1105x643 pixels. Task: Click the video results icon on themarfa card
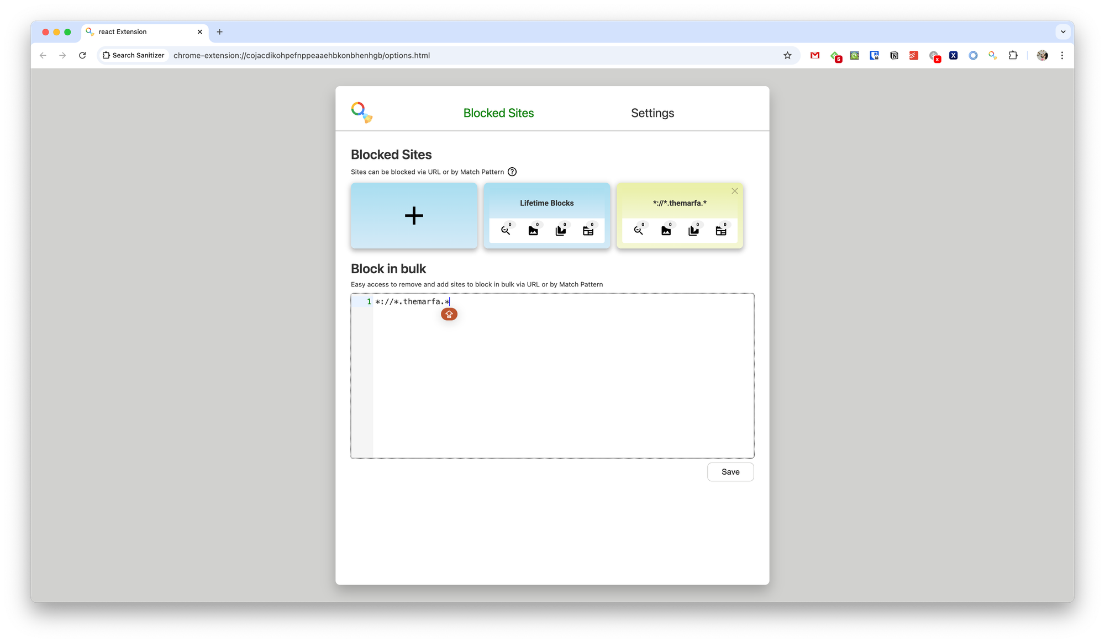coord(693,231)
